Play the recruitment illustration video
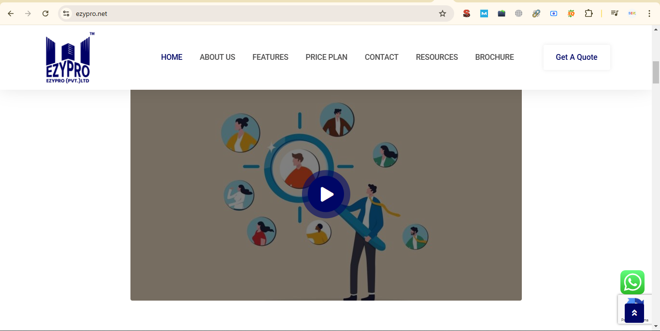Image resolution: width=660 pixels, height=331 pixels. click(x=326, y=194)
